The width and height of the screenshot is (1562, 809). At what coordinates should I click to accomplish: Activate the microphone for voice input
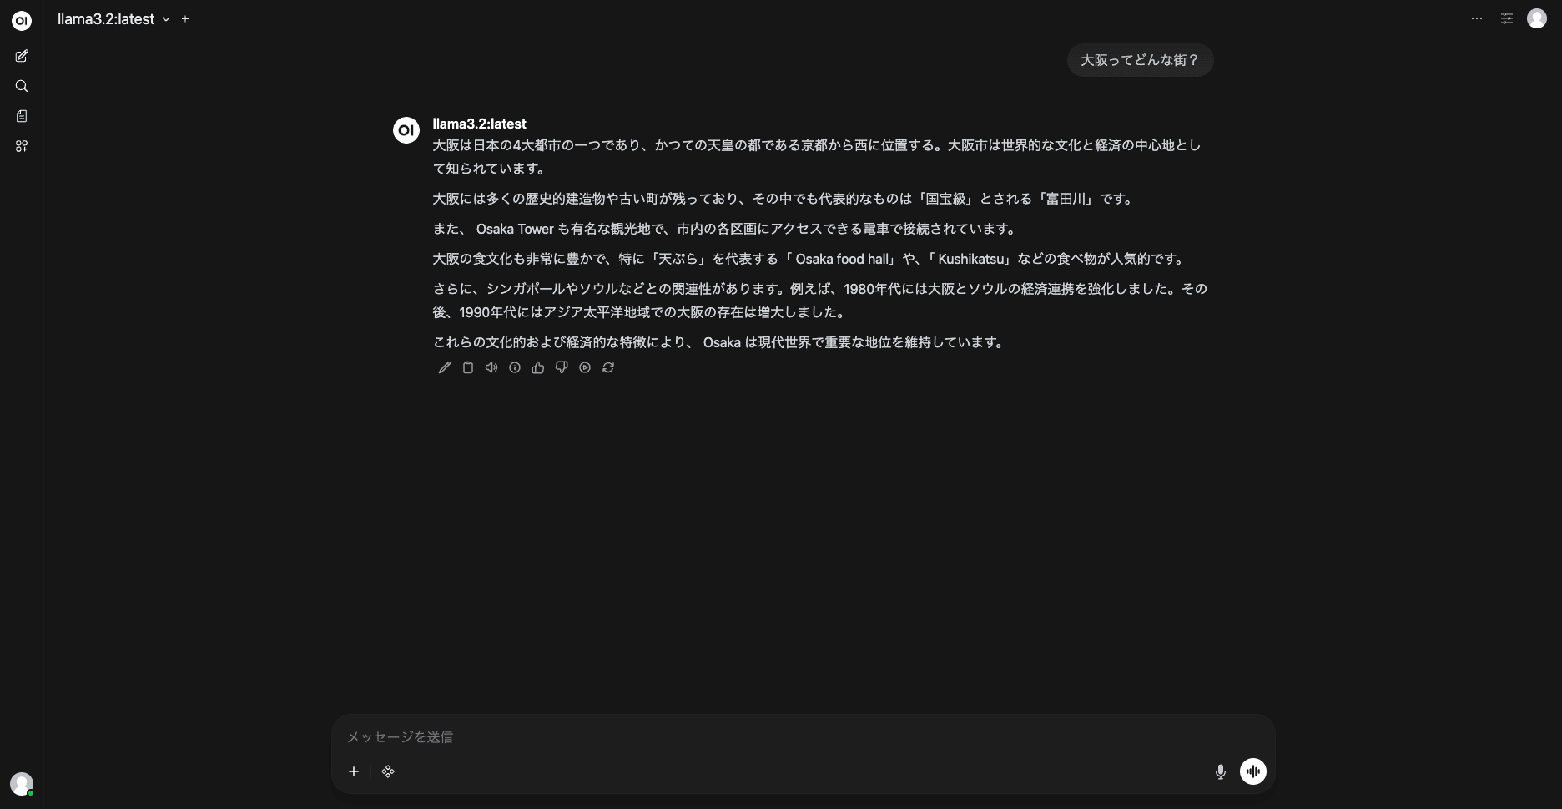[x=1221, y=771]
